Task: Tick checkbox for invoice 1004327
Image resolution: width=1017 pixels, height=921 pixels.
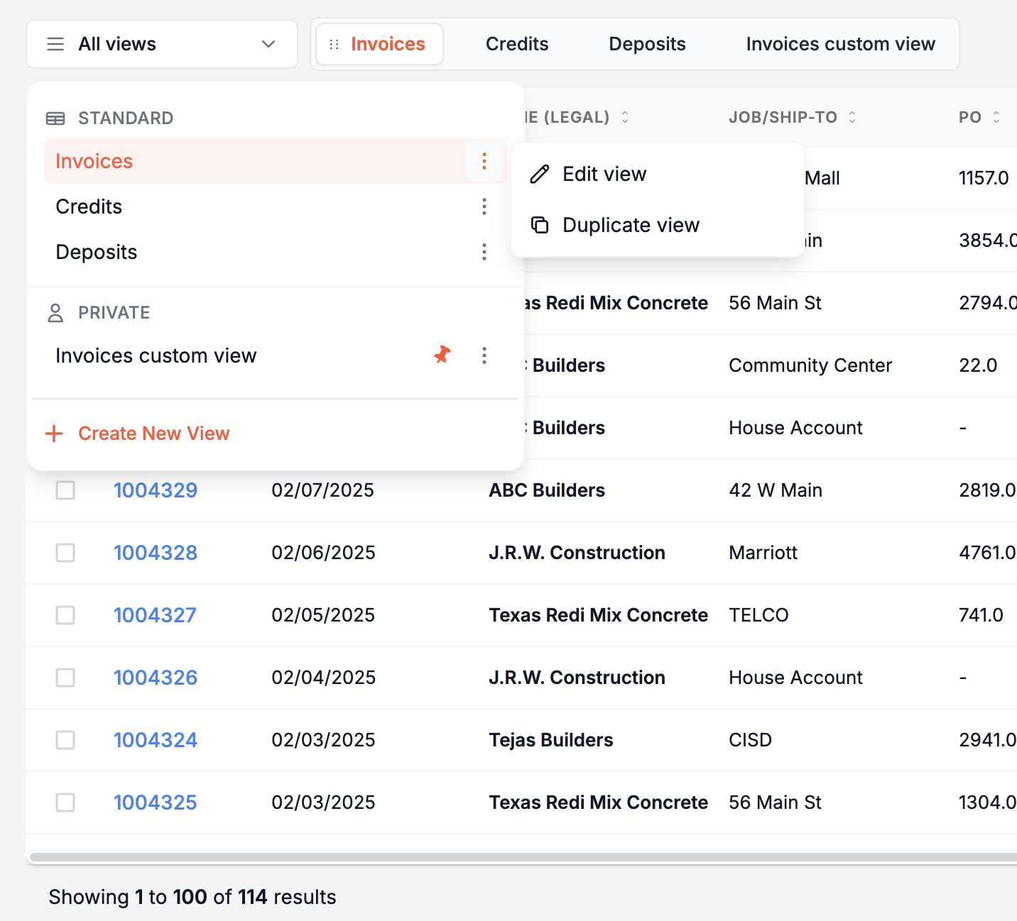Action: click(x=65, y=615)
